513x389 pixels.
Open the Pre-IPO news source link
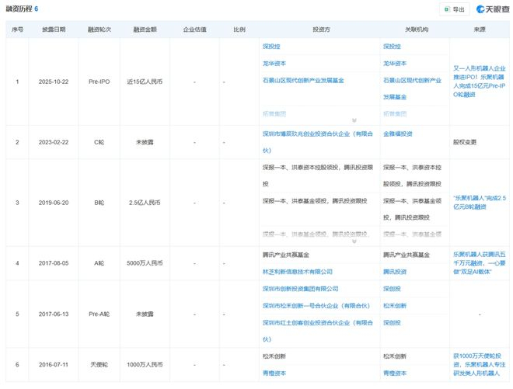pyautogui.click(x=480, y=82)
